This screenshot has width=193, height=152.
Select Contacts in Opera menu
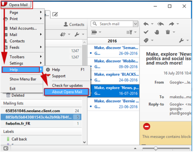(x=23, y=41)
